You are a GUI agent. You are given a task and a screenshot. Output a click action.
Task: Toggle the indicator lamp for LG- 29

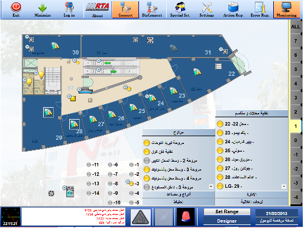[x=220, y=186]
